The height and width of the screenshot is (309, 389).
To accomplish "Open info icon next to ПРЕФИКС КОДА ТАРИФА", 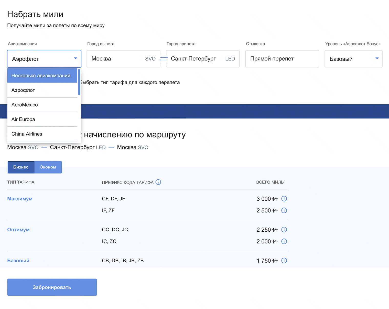I will (158, 182).
